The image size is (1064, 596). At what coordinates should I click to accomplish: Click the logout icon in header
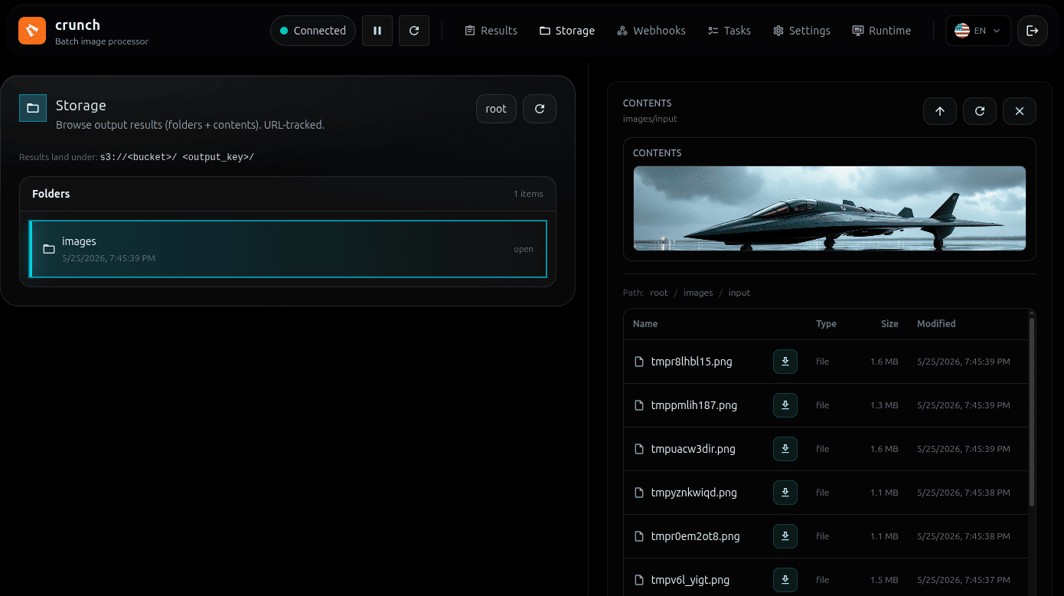tap(1033, 31)
